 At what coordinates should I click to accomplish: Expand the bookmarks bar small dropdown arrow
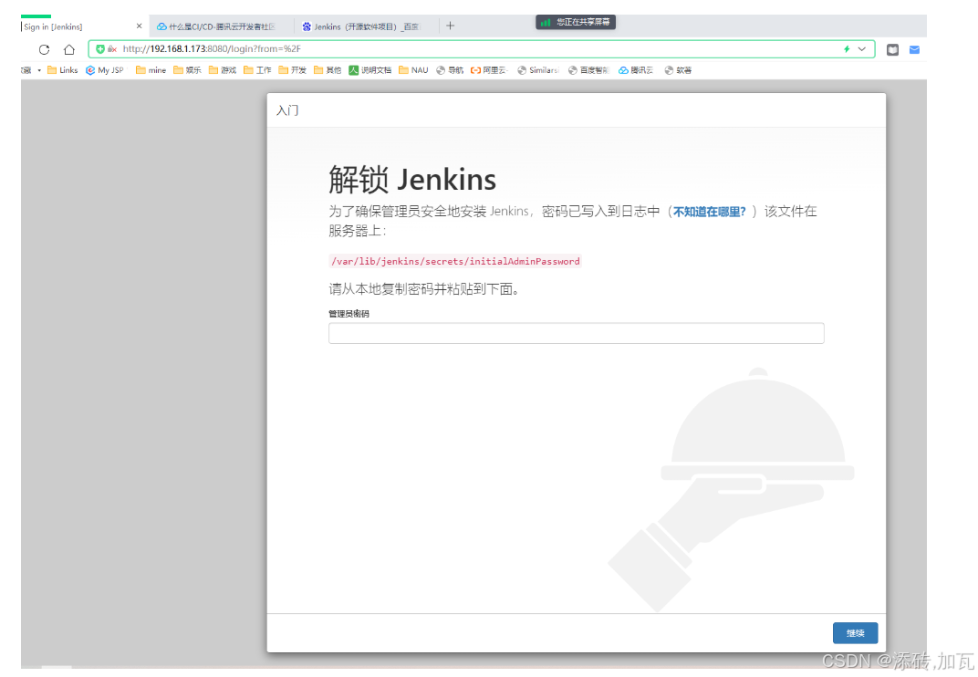pyautogui.click(x=39, y=70)
